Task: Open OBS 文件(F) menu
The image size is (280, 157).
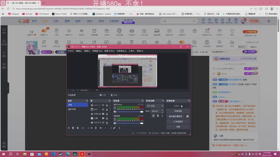Action: (71, 51)
